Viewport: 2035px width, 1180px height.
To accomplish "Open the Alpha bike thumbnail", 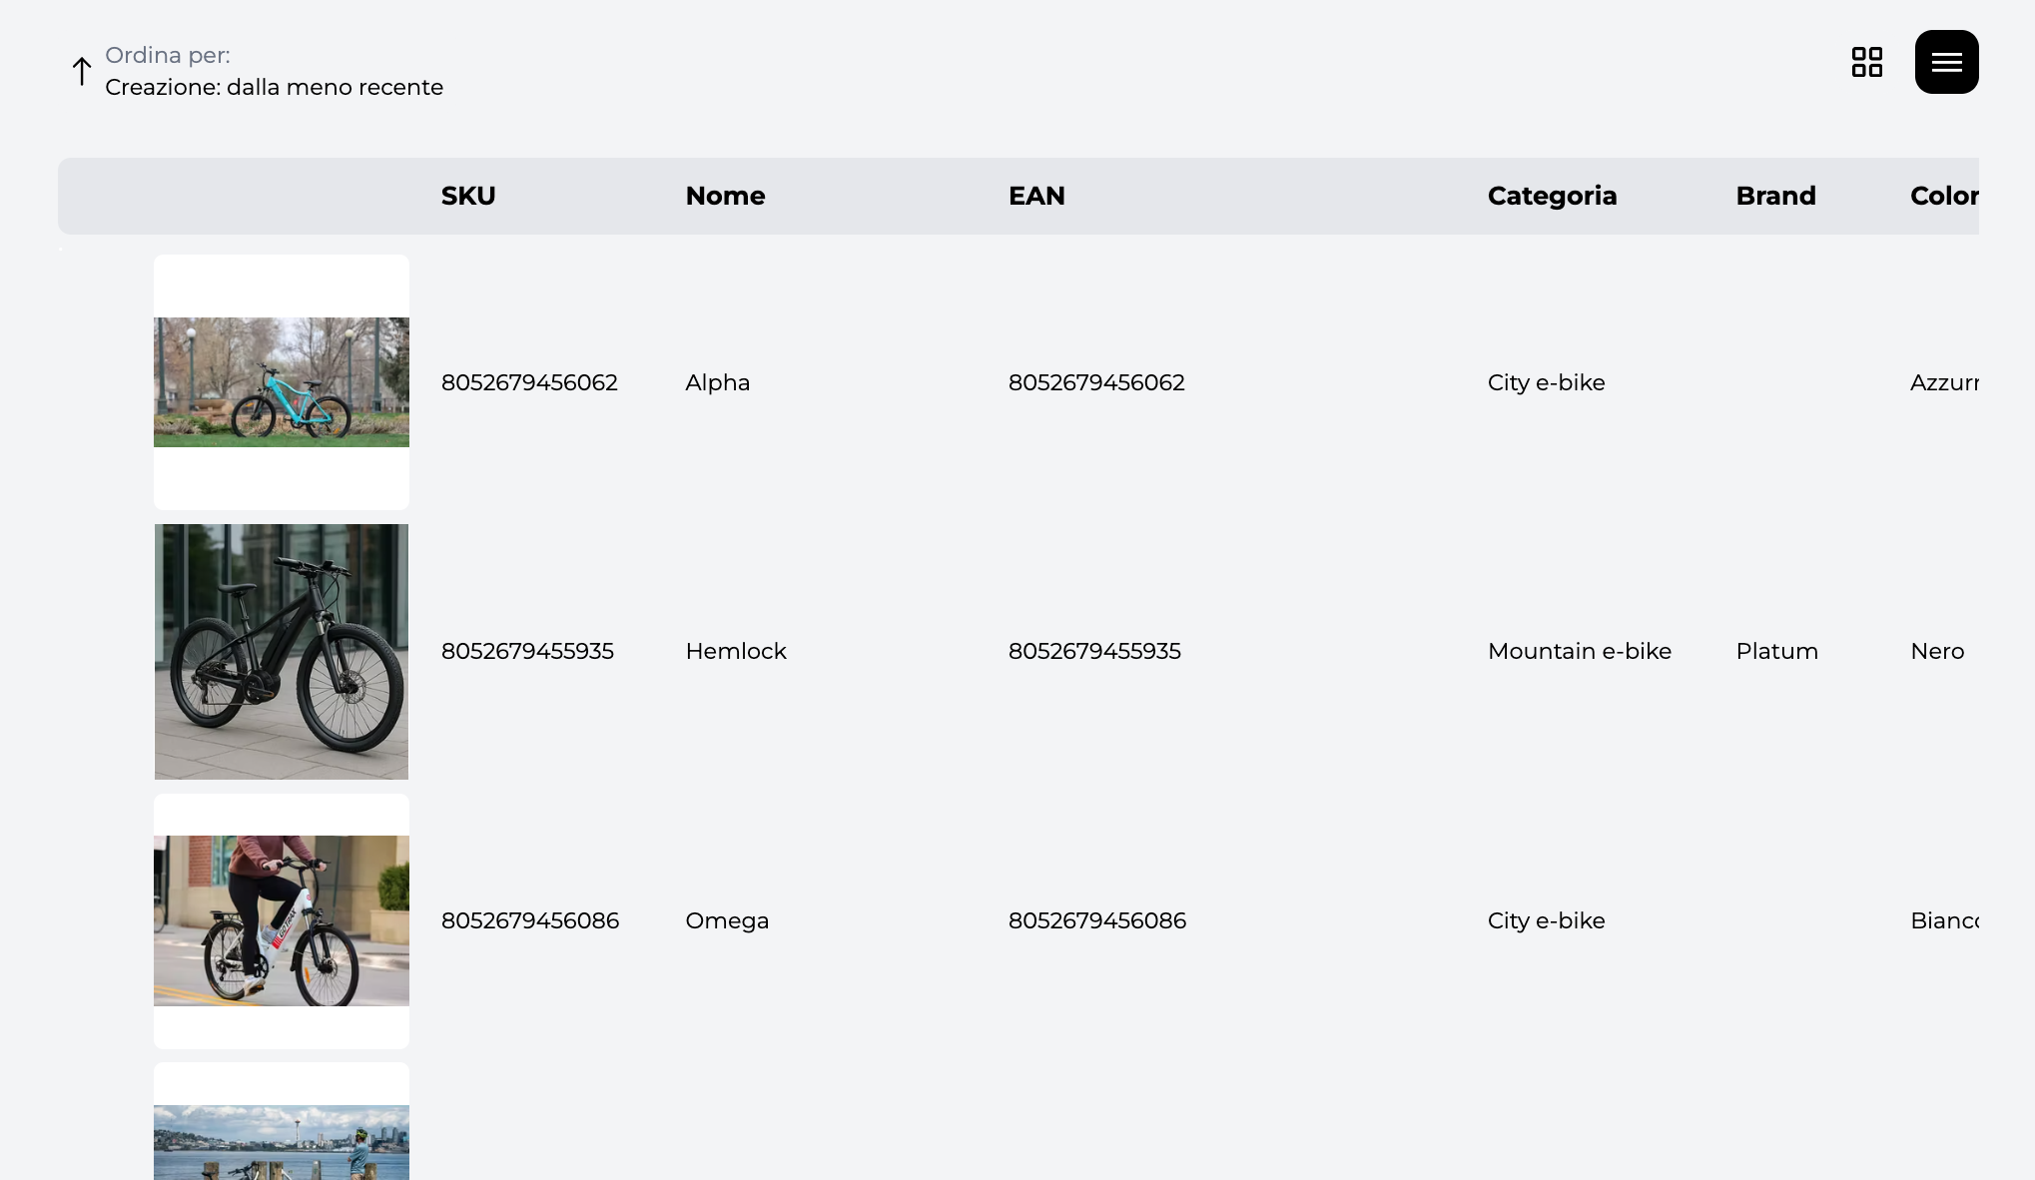I will pyautogui.click(x=282, y=382).
